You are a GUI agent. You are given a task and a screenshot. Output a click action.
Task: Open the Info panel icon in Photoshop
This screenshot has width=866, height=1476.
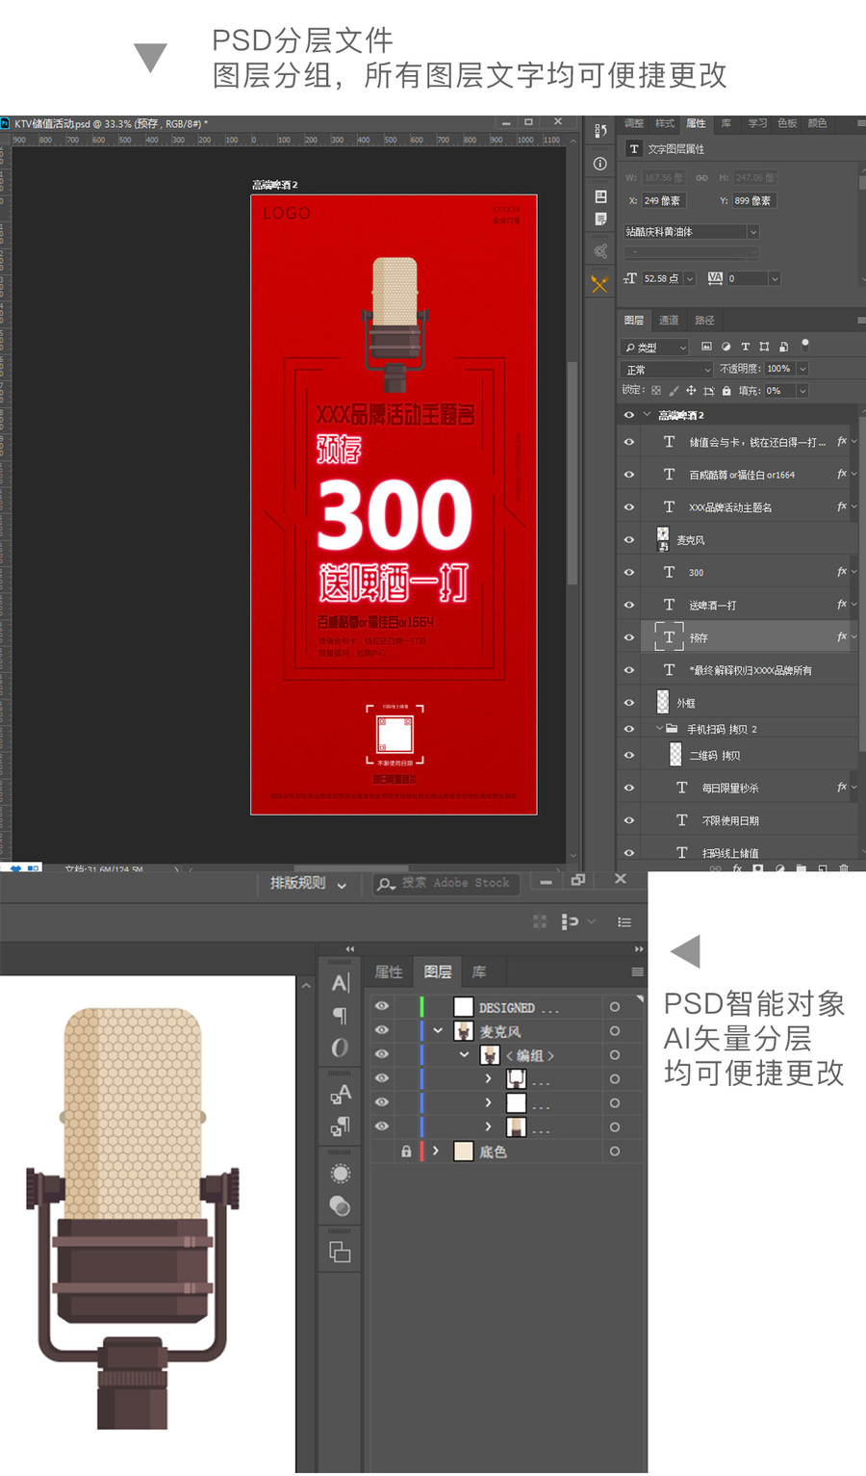click(x=600, y=164)
